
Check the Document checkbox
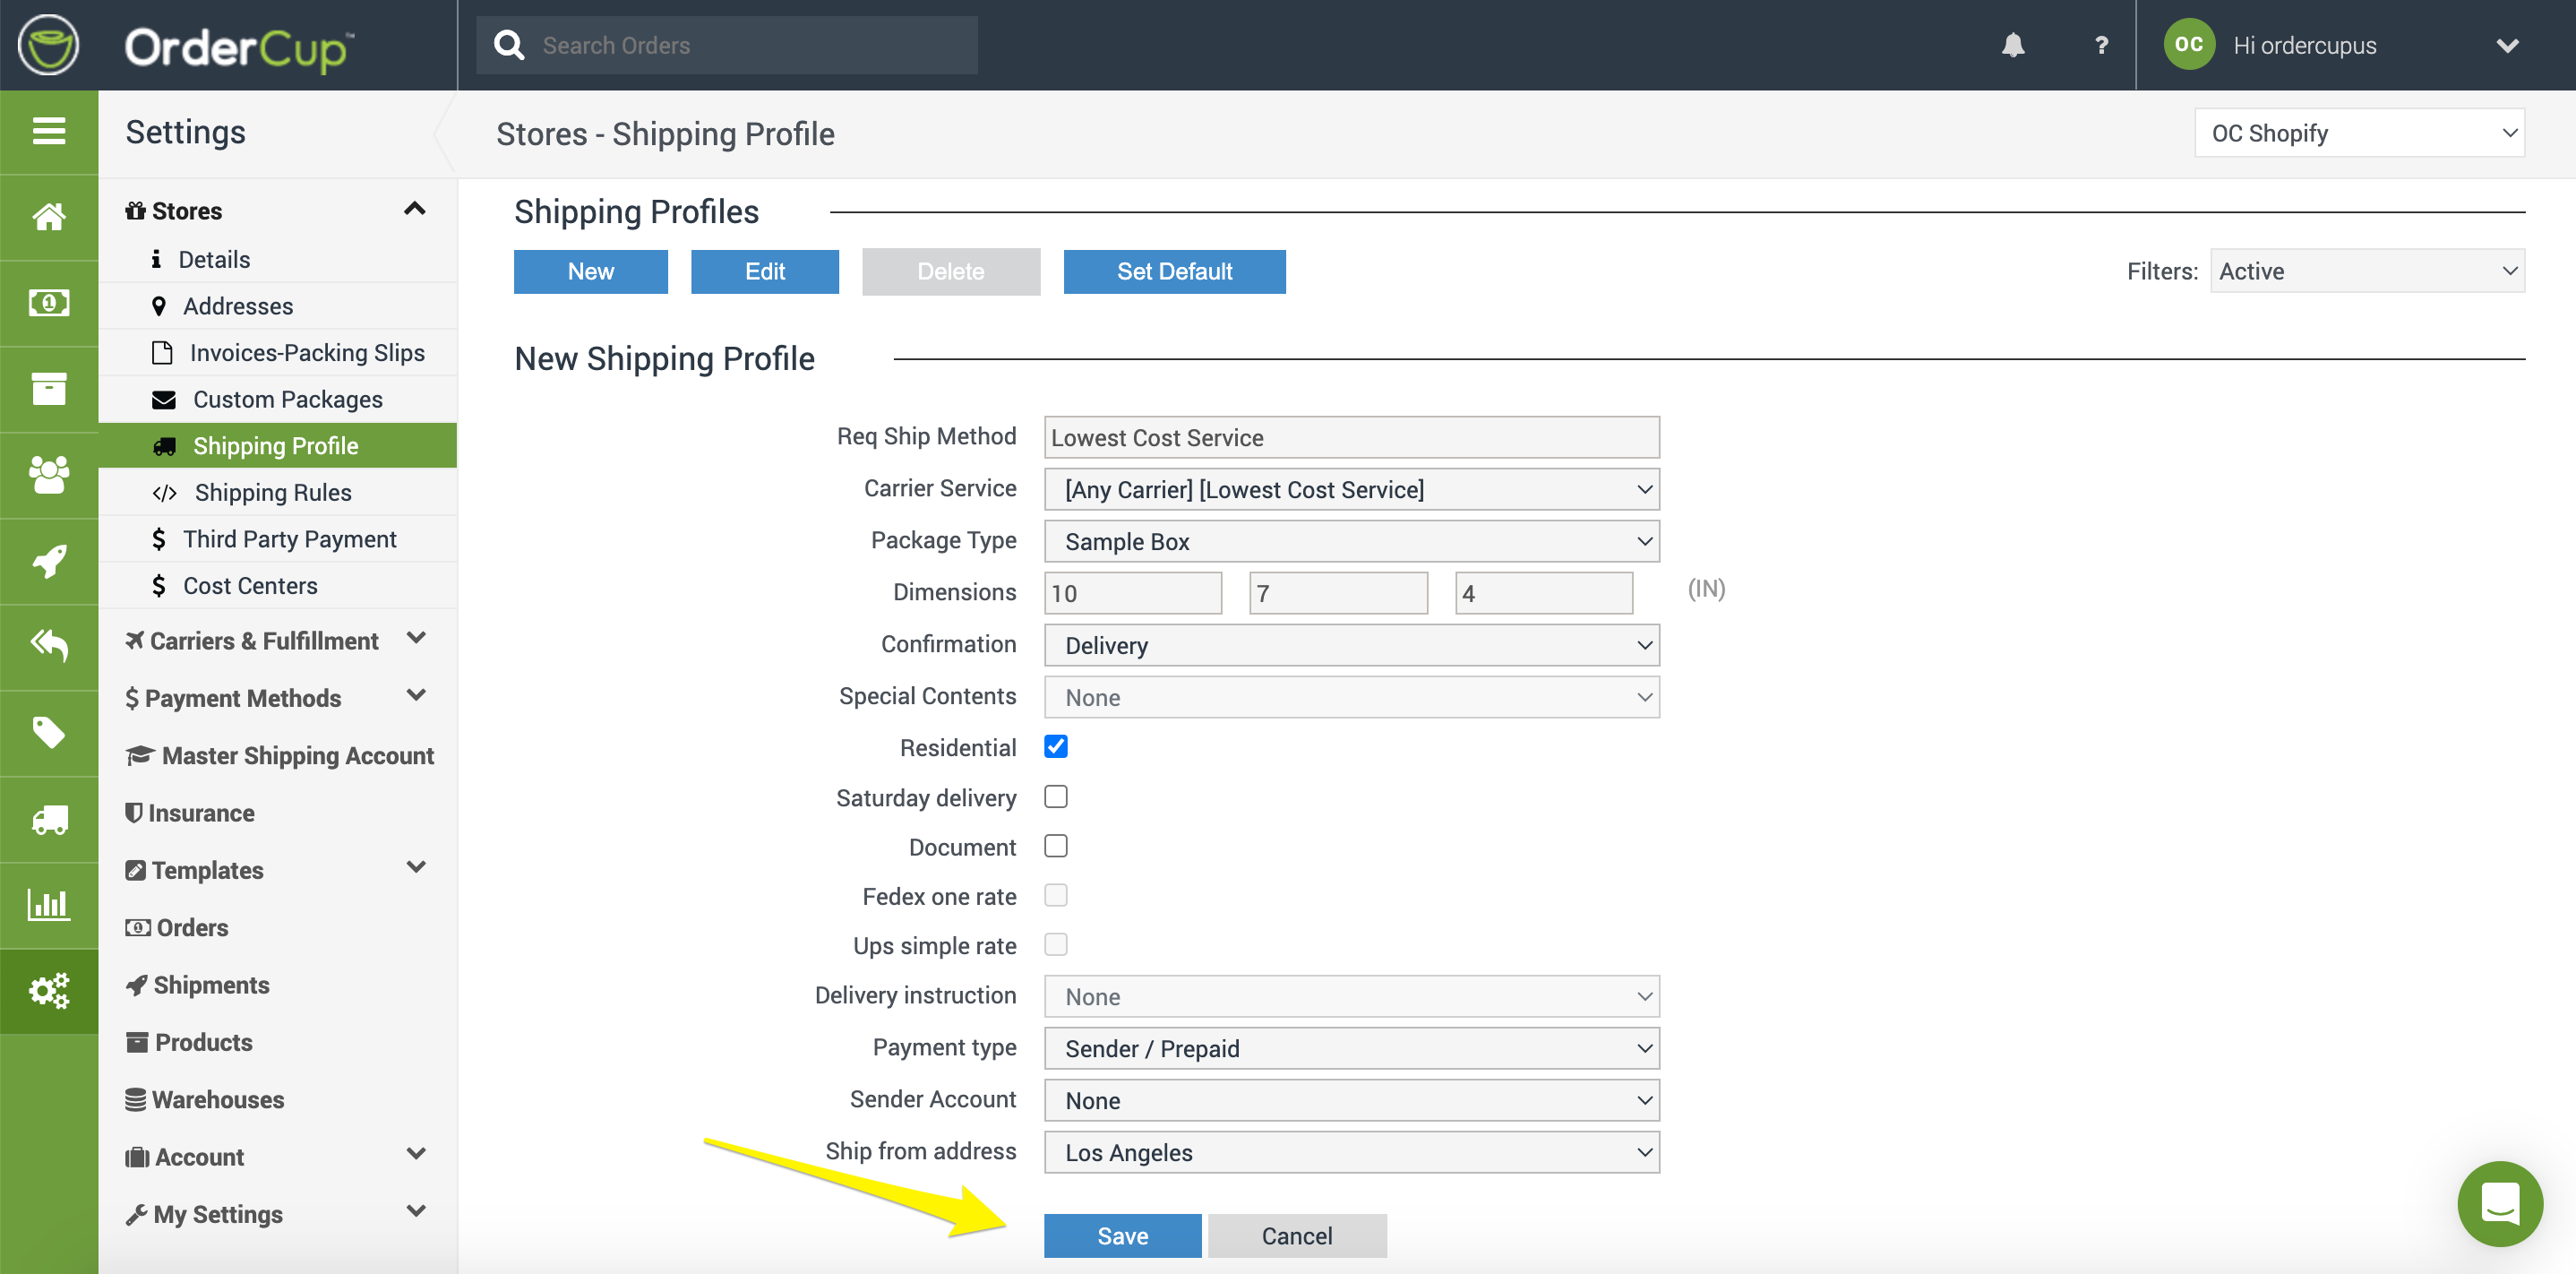(1055, 846)
